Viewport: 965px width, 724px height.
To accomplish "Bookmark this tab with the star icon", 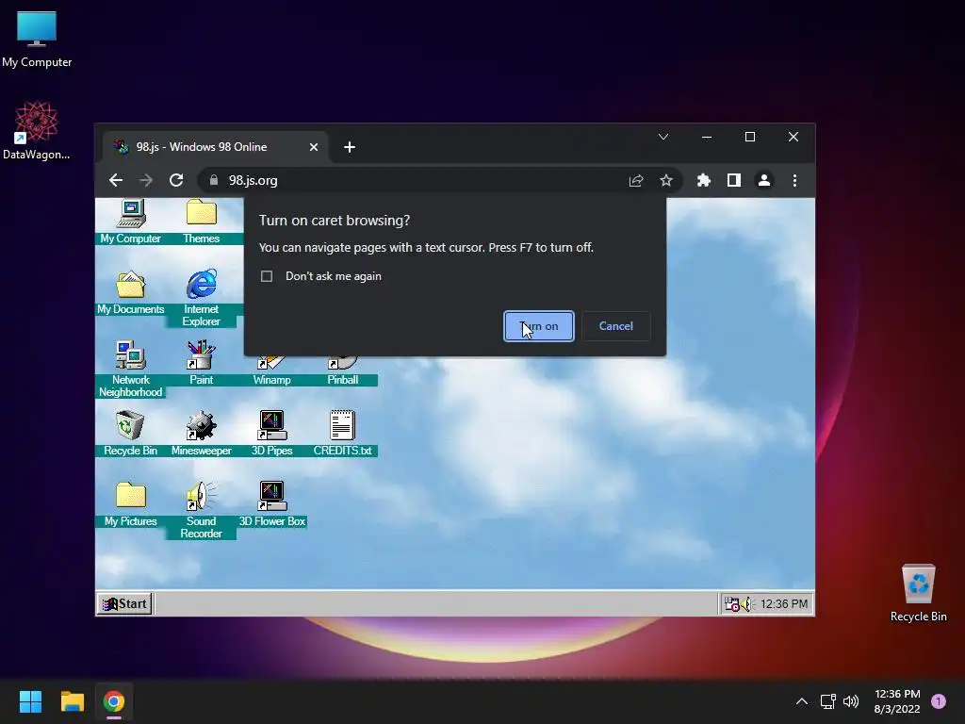I will coord(666,180).
